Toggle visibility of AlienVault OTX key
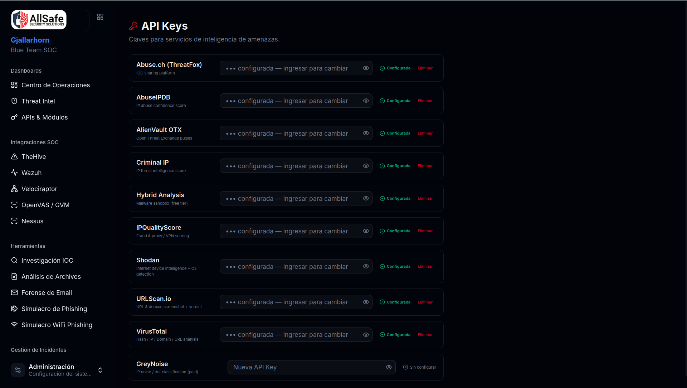Image resolution: width=687 pixels, height=388 pixels. 366,133
